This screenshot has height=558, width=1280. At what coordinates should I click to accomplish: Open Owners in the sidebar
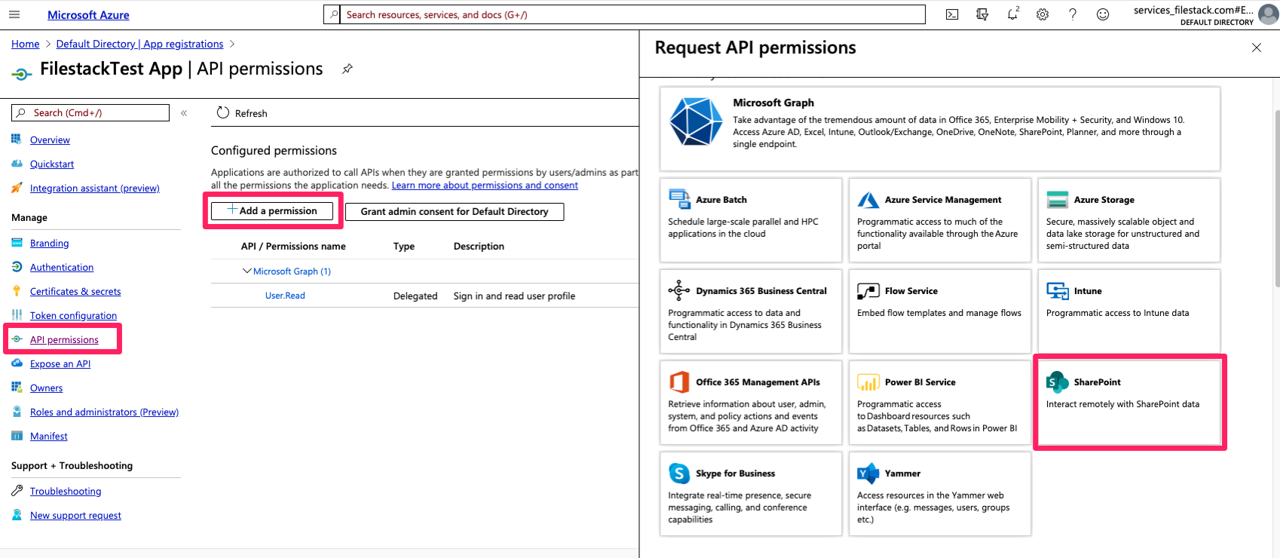click(x=46, y=388)
